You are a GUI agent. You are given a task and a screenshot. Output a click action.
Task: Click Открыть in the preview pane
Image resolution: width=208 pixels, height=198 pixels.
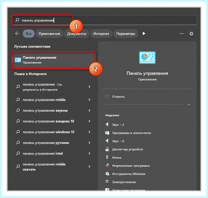118,97
